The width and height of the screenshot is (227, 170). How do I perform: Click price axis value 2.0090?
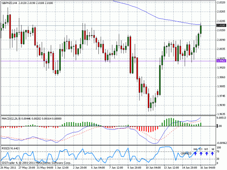(x=221, y=40)
